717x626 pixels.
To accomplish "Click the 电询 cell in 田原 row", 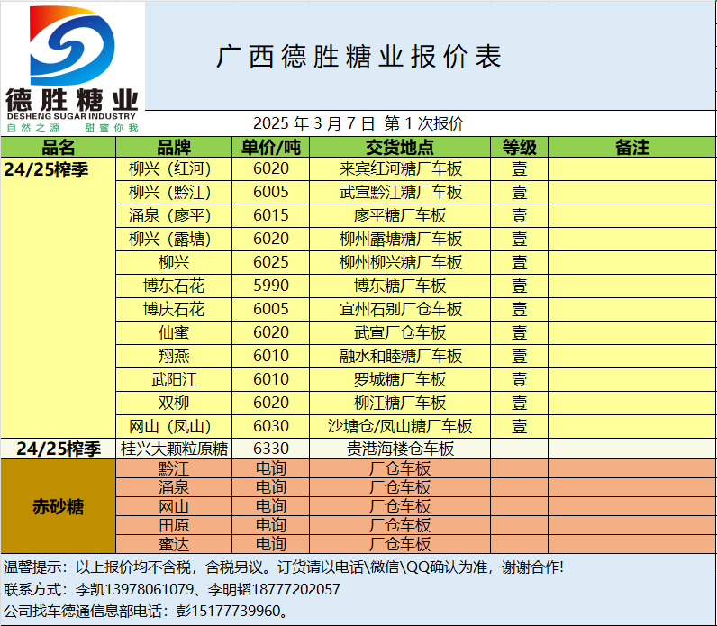I will 271,525.
